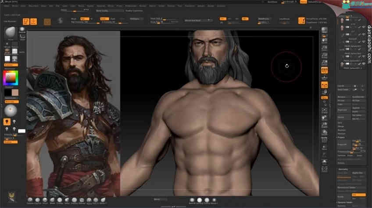Click the Move view icon

pos(325,118)
